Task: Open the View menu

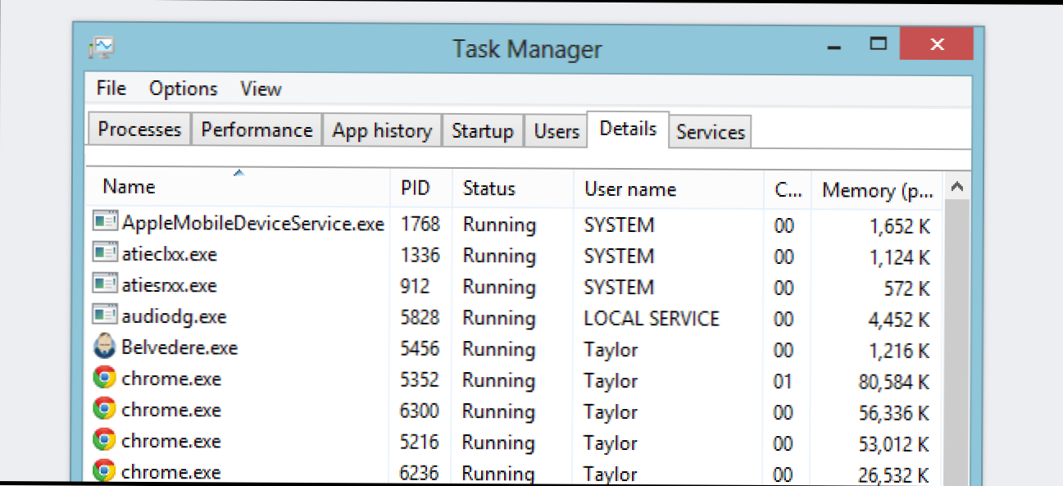Action: tap(261, 89)
